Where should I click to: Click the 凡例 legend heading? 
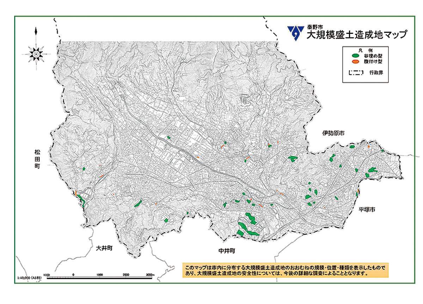(366, 50)
